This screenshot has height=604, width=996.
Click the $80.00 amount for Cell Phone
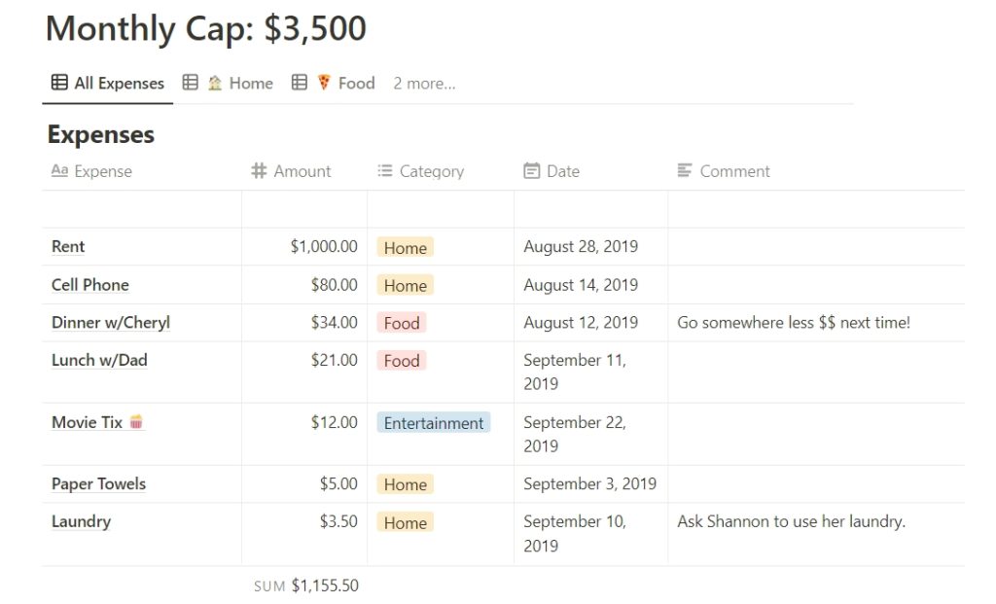point(335,285)
